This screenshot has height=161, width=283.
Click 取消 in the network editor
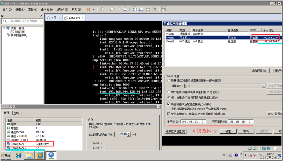pyautogui.click(x=246, y=131)
